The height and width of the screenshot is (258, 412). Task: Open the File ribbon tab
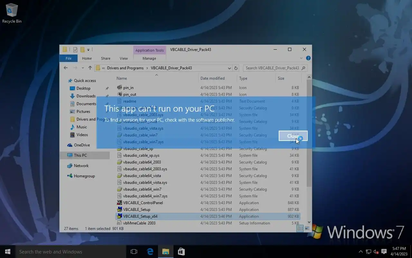(x=69, y=58)
